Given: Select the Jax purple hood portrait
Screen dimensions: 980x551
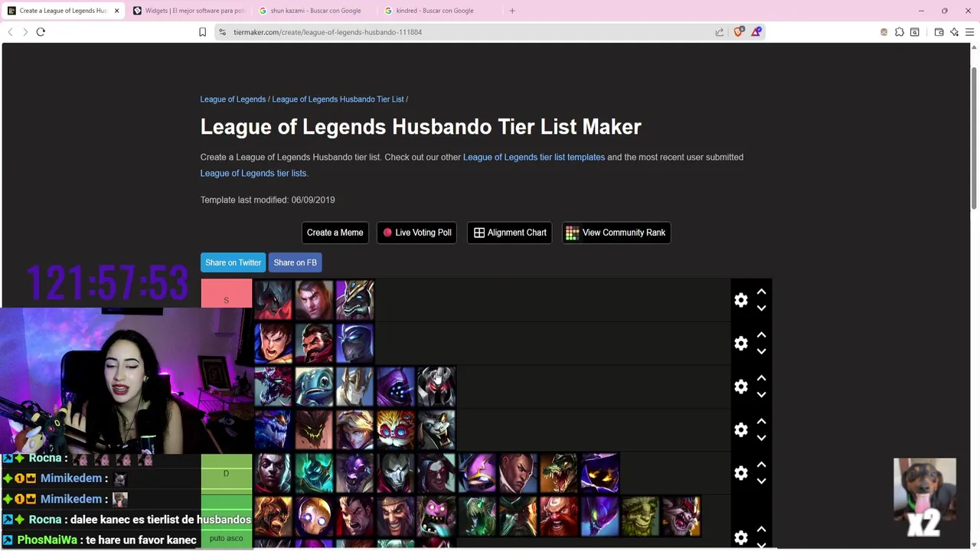Looking at the screenshot, I should [396, 386].
